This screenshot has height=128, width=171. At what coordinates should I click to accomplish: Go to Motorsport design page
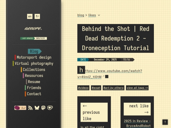pos(33,57)
